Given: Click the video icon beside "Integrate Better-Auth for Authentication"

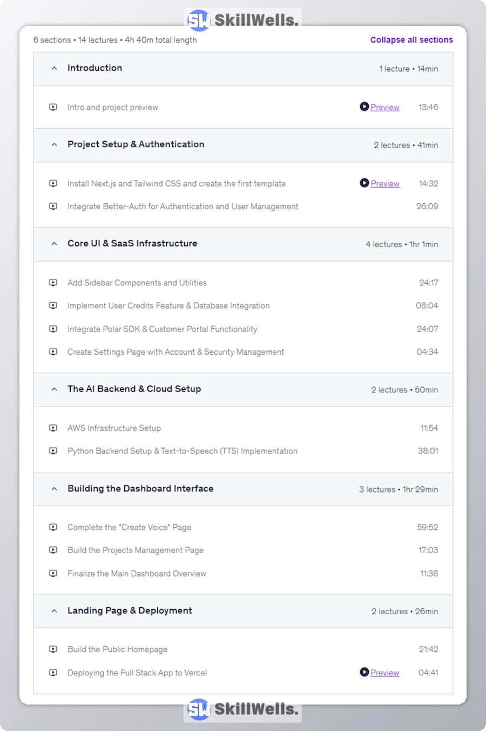Looking at the screenshot, I should coord(53,206).
